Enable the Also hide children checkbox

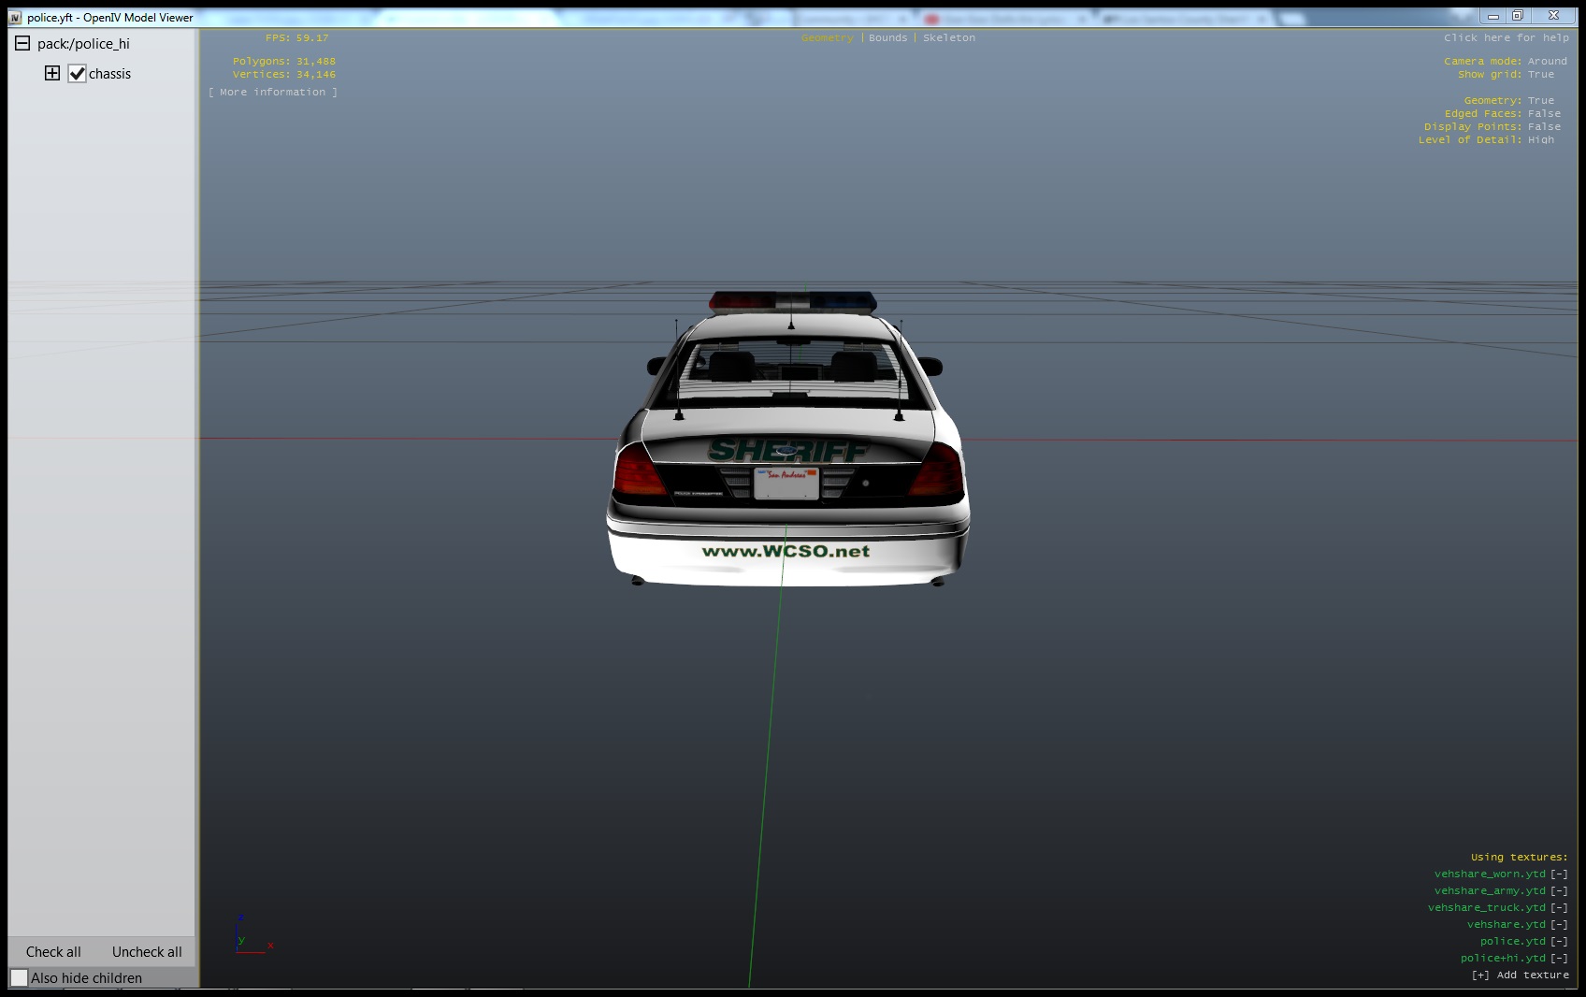pyautogui.click(x=20, y=978)
